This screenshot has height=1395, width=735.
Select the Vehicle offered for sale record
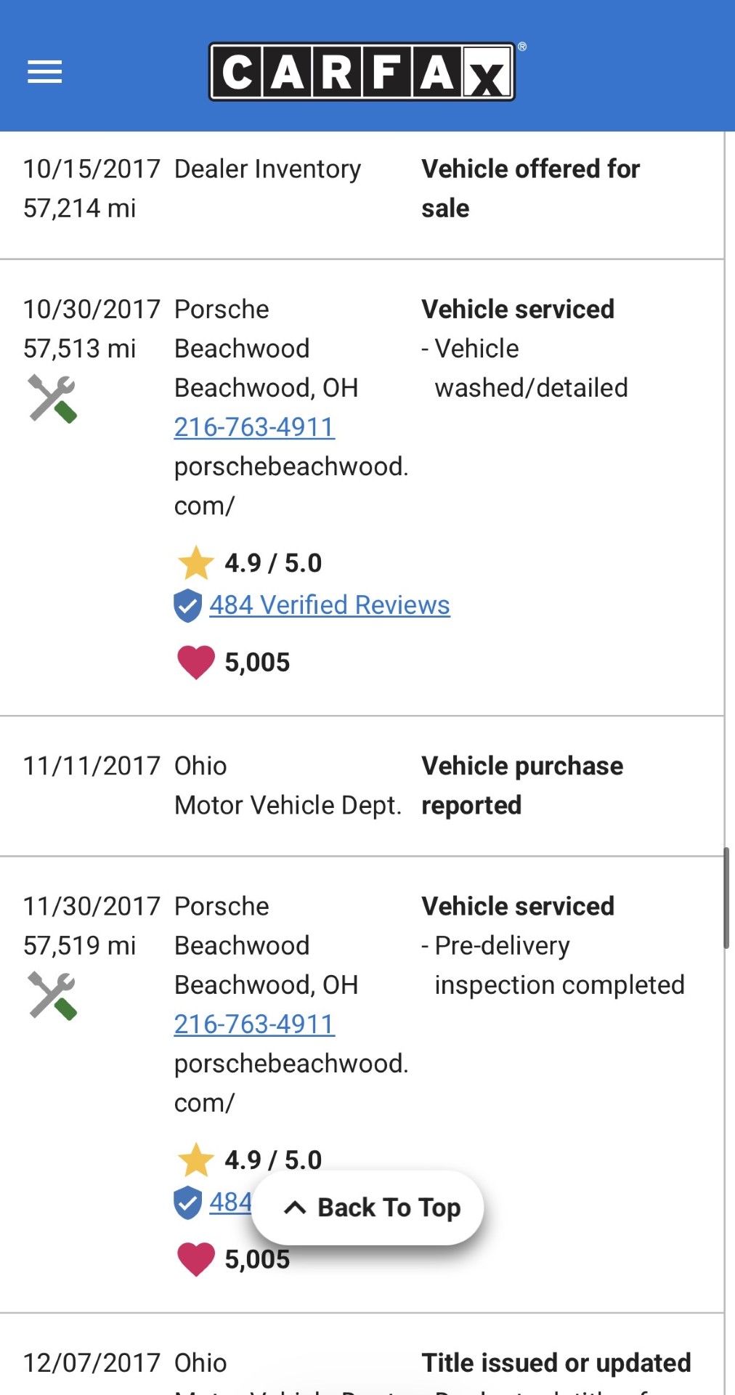tap(530, 188)
